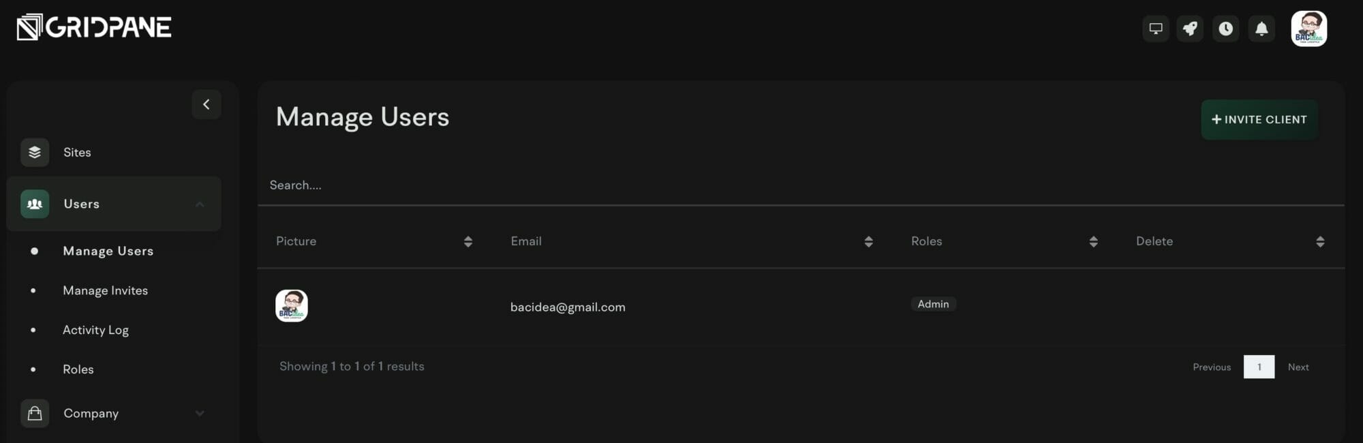Expand the Company menu chevron
The width and height of the screenshot is (1363, 443).
pyautogui.click(x=200, y=413)
